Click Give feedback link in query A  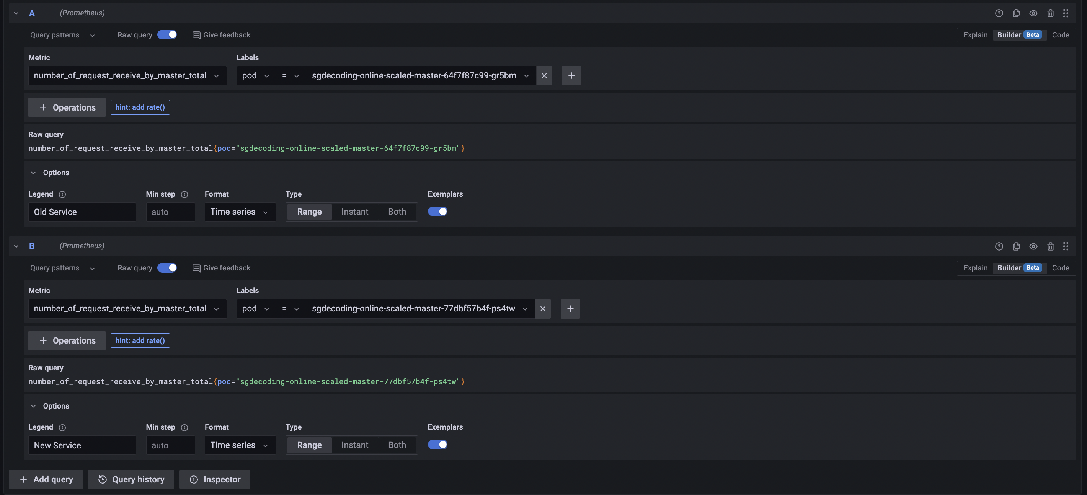tap(222, 35)
